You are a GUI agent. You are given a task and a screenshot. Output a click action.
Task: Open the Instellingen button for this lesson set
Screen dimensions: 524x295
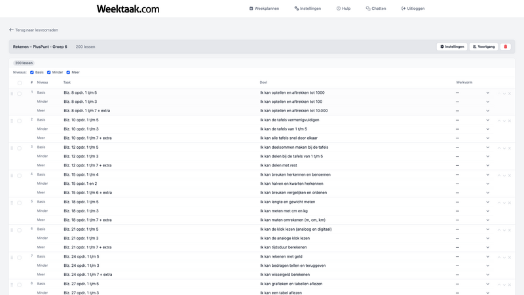tap(451, 47)
